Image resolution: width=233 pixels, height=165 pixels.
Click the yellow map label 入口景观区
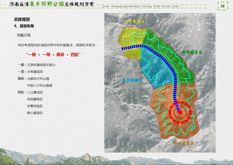click(134, 22)
